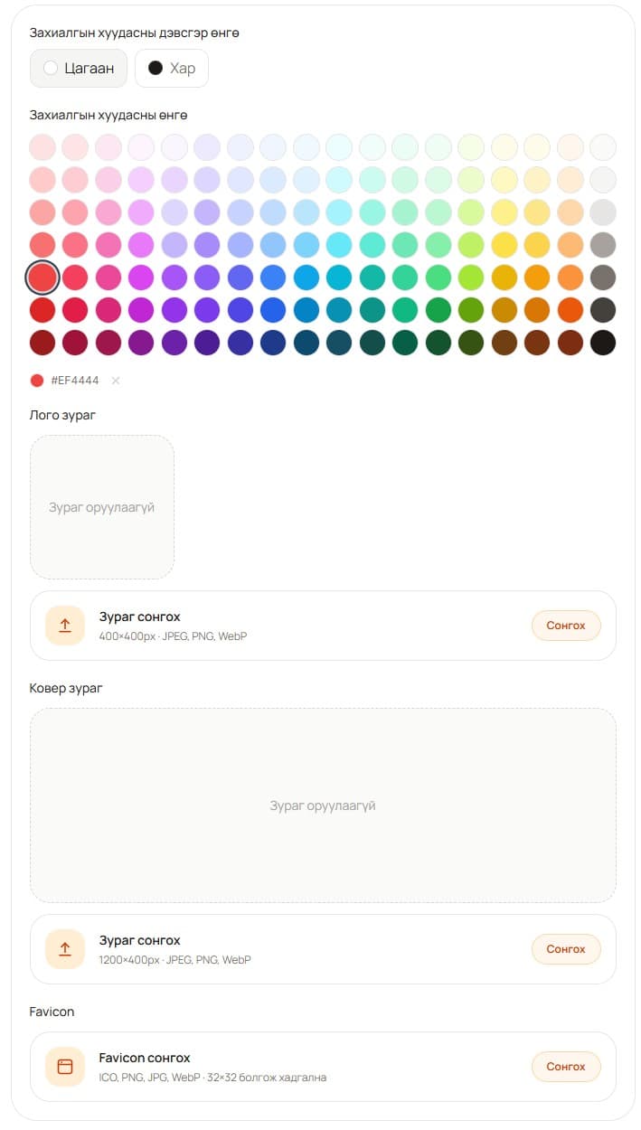Pick the lime green swatch in the selected row
The width and height of the screenshot is (641, 1130).
[x=471, y=278]
